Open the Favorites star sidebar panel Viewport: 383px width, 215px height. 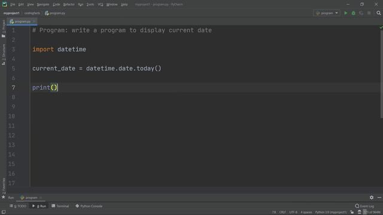[4, 189]
